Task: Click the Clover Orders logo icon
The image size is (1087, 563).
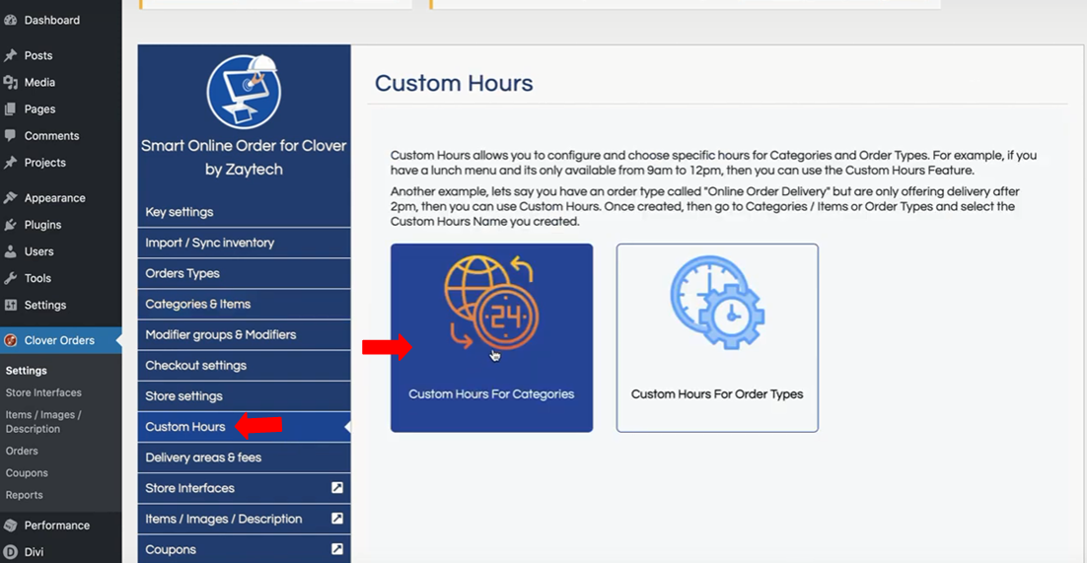Action: tap(11, 340)
